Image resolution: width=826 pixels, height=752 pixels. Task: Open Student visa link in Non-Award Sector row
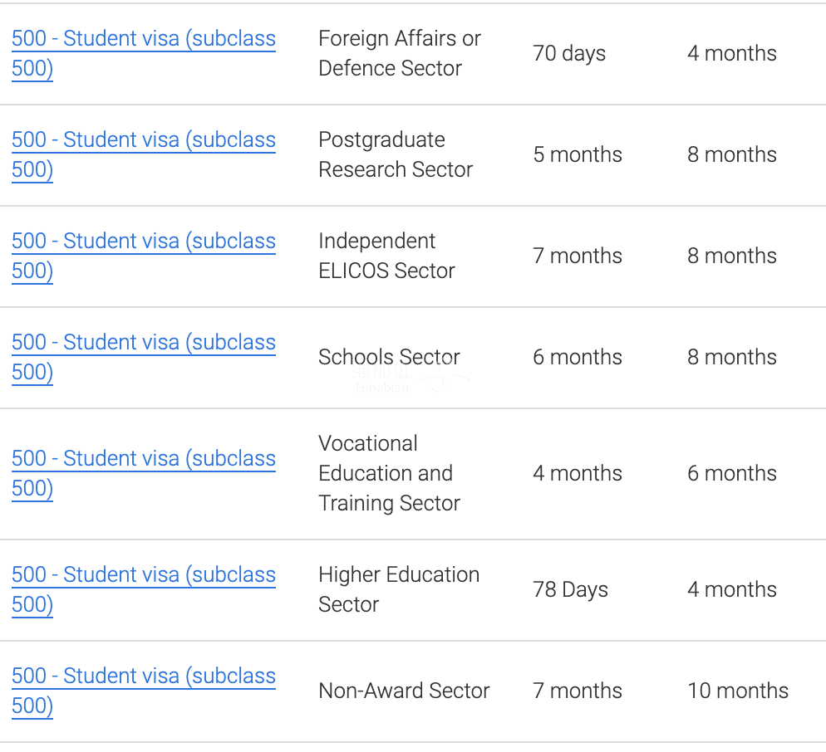[143, 677]
